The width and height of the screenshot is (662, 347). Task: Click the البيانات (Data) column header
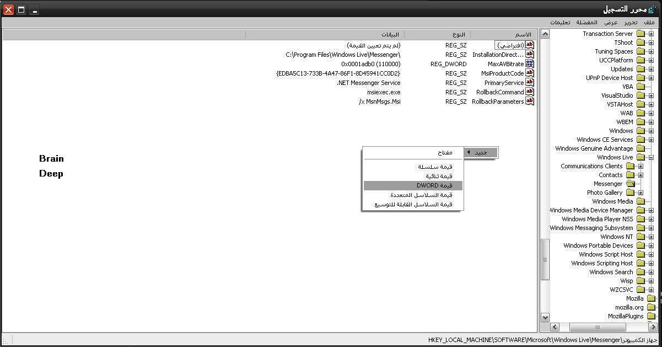(x=325, y=35)
